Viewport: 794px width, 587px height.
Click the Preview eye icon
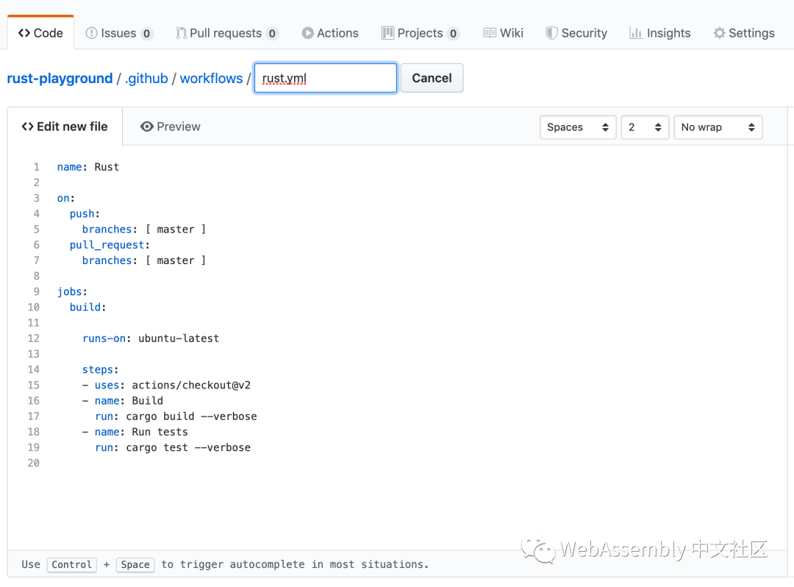tap(147, 127)
